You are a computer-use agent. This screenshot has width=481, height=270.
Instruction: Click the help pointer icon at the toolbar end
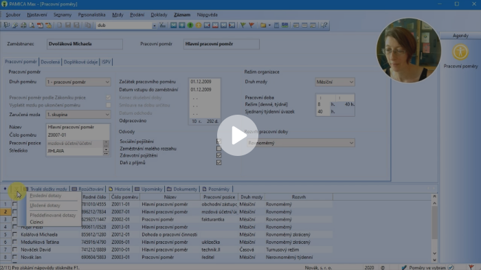point(324,25)
